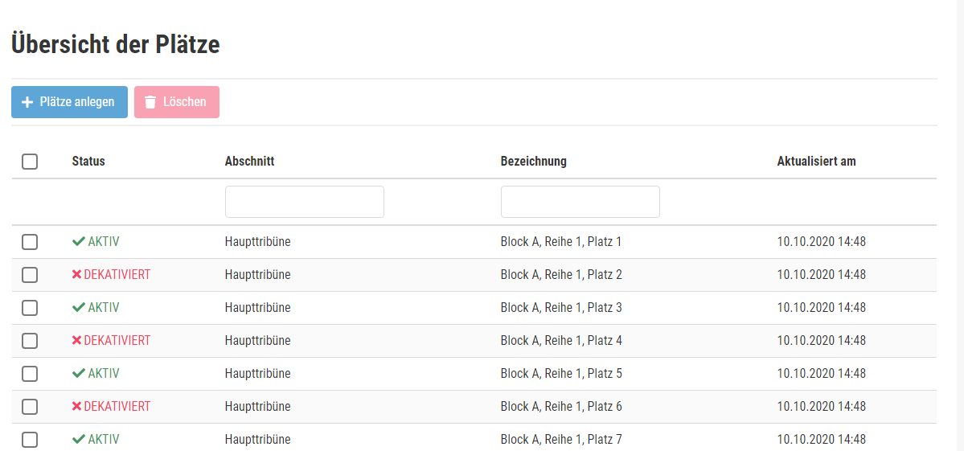964x451 pixels.
Task: Focus the Bezeichnung filter input field
Action: [580, 202]
